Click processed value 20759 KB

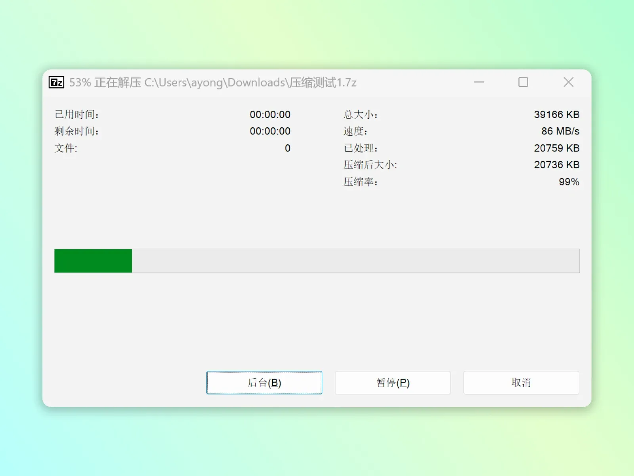pyautogui.click(x=557, y=148)
